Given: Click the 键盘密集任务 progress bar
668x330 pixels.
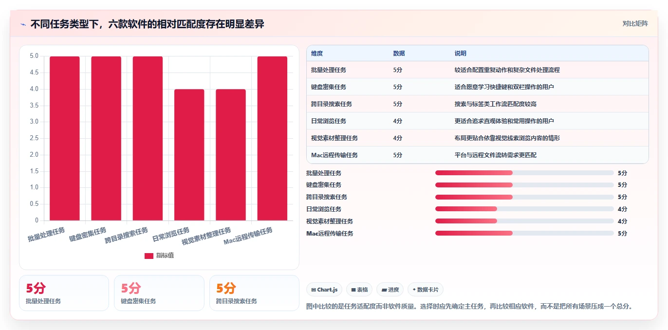Looking at the screenshot, I should coord(524,185).
